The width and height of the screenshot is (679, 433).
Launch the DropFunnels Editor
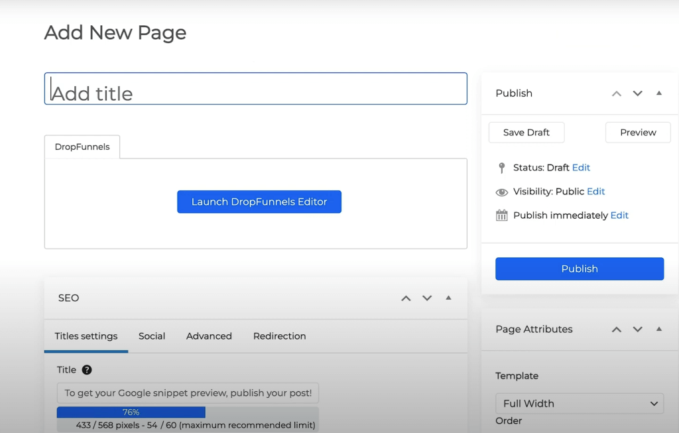[x=259, y=202]
